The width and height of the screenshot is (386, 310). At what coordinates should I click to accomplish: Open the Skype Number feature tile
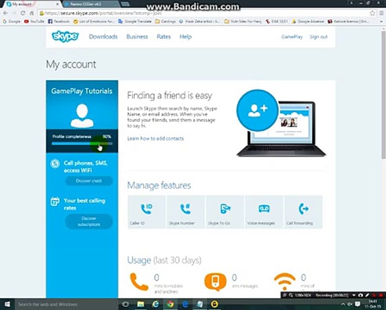pyautogui.click(x=186, y=212)
